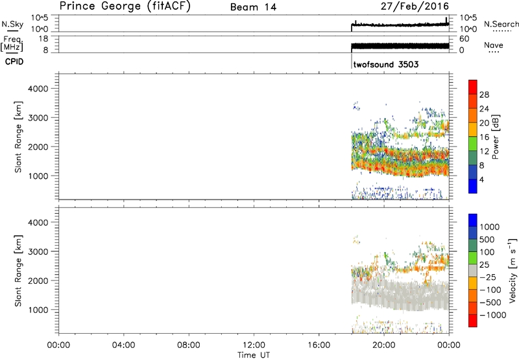
Task: Click the 4000 tick of power panel
Action: pos(38,89)
